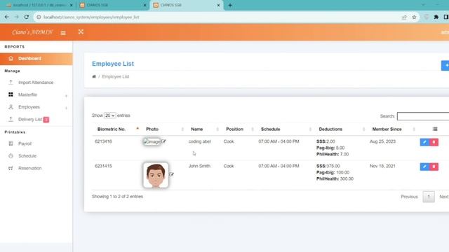449x252 pixels.
Task: Click the list icon in actions column header
Action: pos(435,129)
